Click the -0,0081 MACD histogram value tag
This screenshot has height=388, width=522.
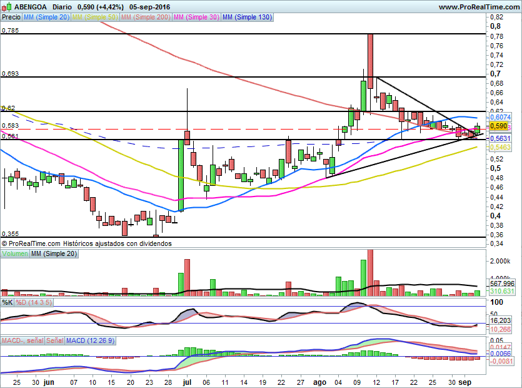click(501, 361)
